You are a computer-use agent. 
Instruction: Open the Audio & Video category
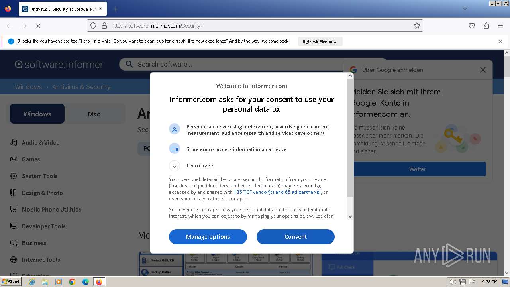[x=41, y=143]
